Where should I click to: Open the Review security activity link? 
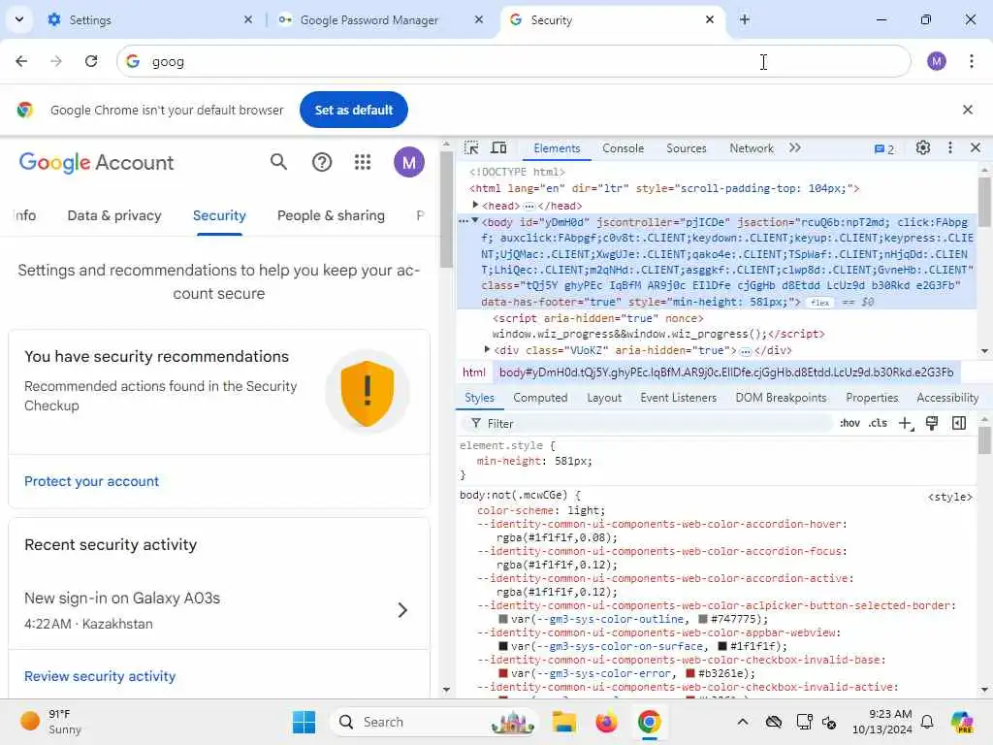coord(100,676)
